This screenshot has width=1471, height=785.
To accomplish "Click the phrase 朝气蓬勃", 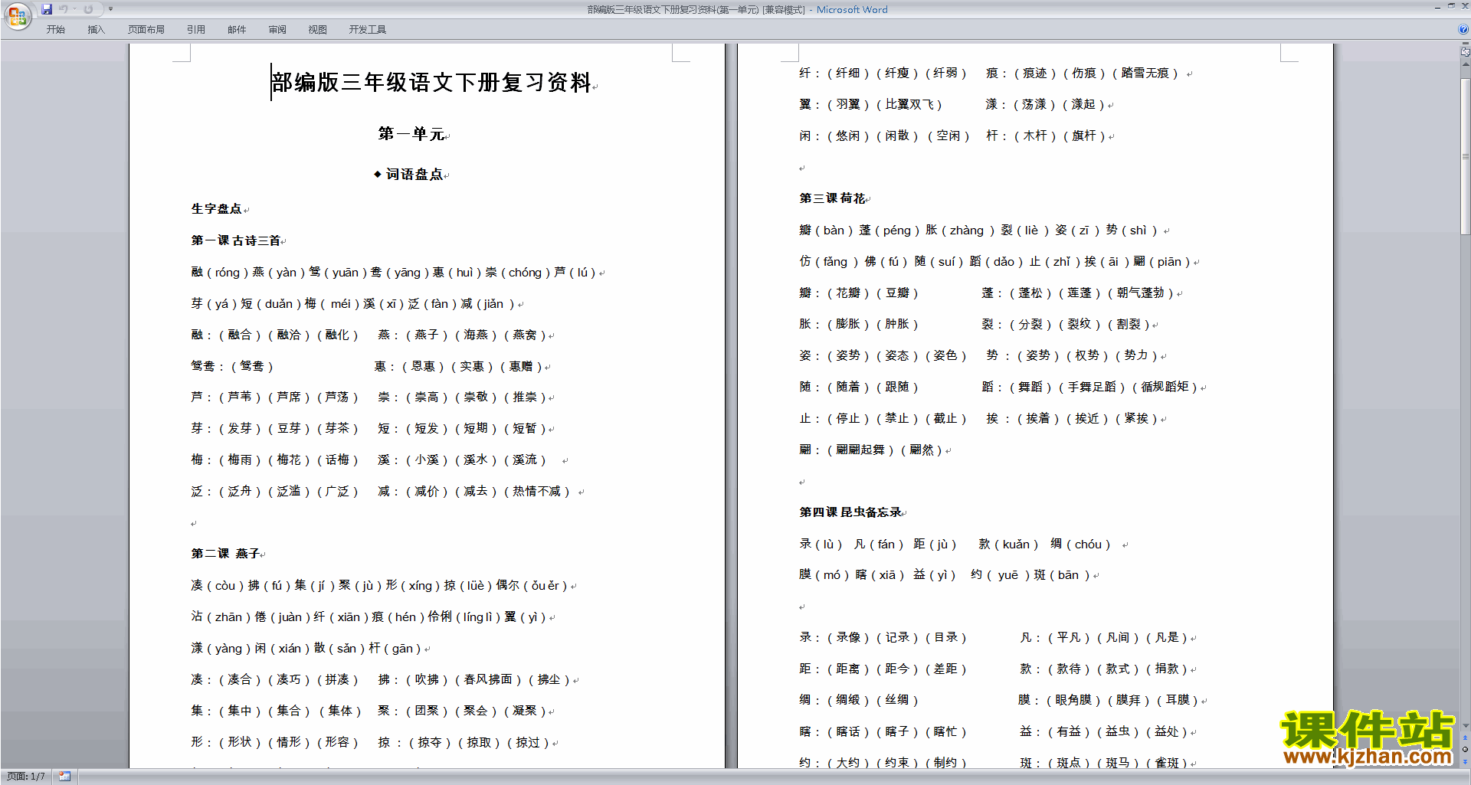I will [1141, 293].
